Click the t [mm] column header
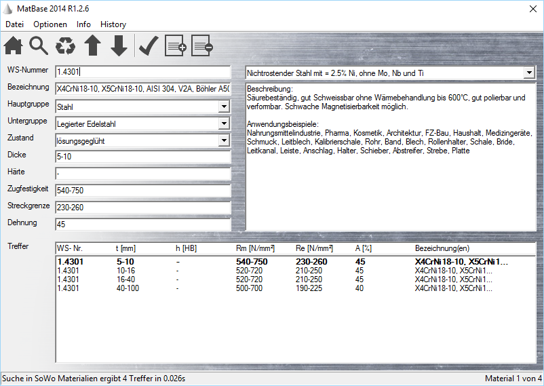The width and height of the screenshot is (544, 386). [125, 248]
